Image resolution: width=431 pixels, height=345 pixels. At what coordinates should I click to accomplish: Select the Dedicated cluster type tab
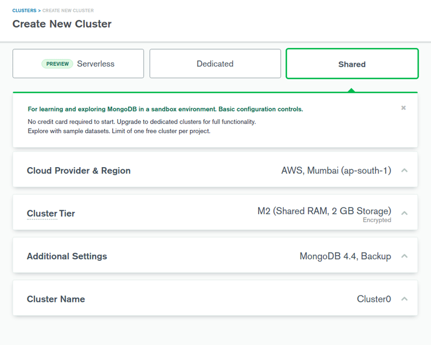pos(215,64)
